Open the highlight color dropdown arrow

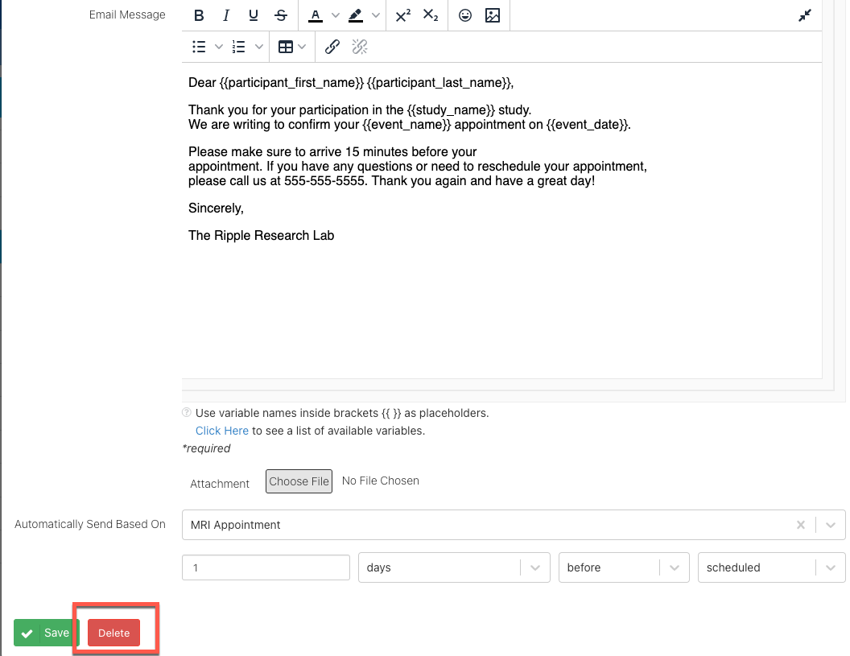375,15
